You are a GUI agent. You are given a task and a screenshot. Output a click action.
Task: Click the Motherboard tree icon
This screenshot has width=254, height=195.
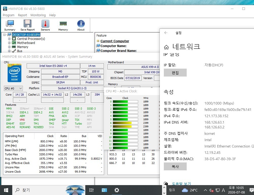coord(14,43)
